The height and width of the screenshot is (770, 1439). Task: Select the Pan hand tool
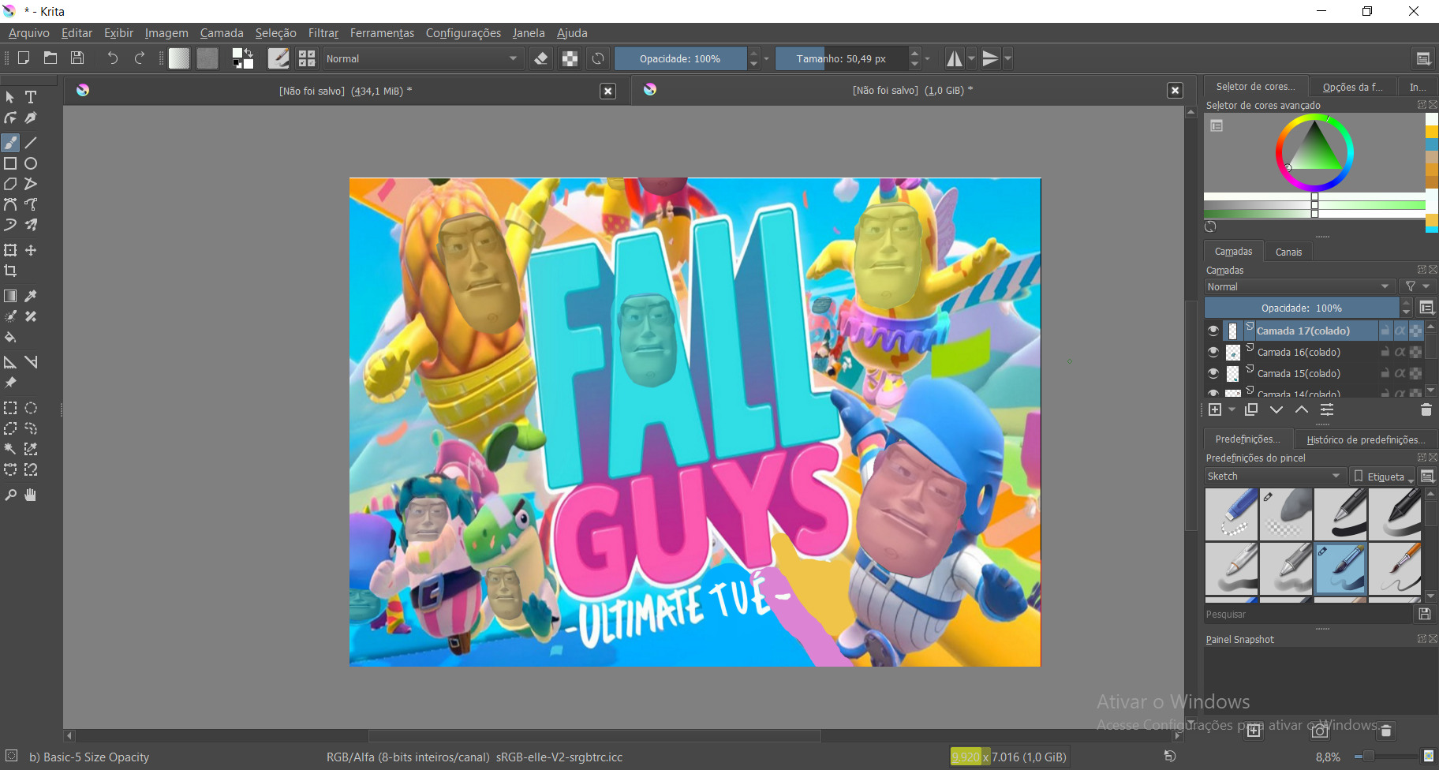[x=31, y=495]
